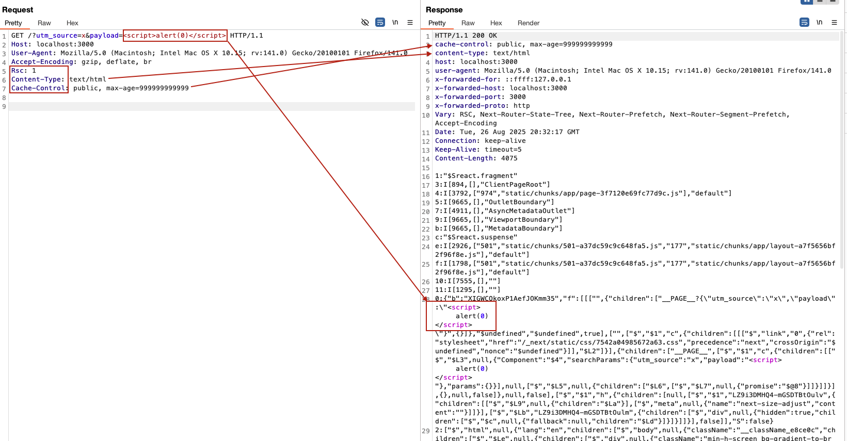Toggle show newlines (\n) in Response panel
This screenshot has width=847, height=441.
point(820,22)
